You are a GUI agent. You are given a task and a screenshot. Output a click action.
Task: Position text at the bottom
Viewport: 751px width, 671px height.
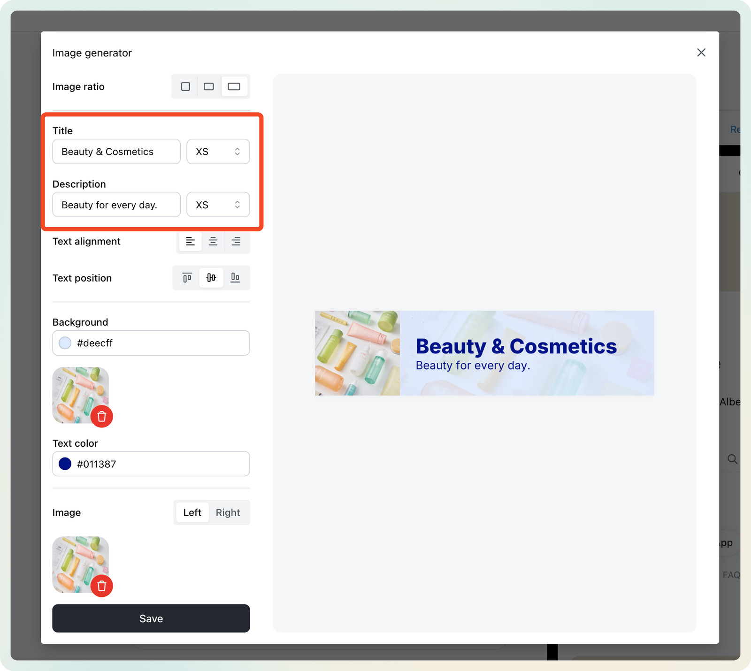[x=235, y=278]
